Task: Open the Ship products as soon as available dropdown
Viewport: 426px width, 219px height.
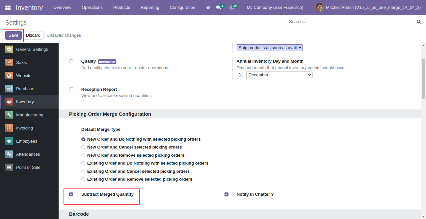Action: pos(270,48)
